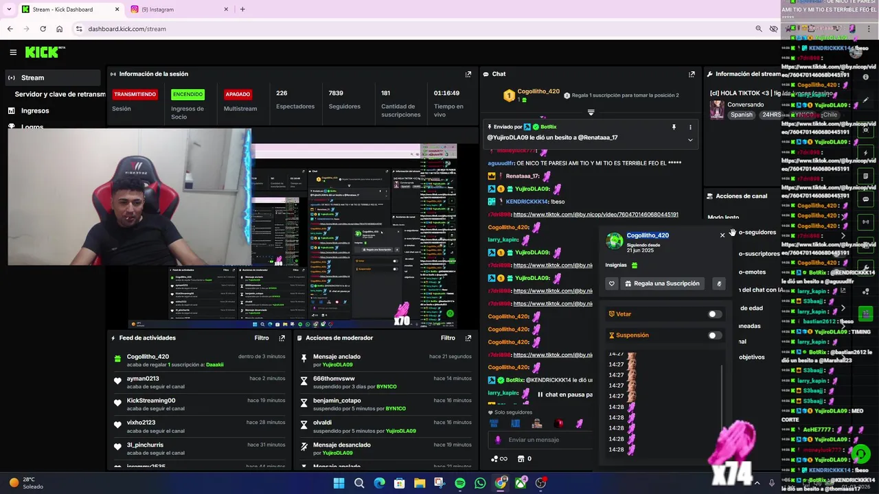Open taskbar Search
Viewport: 879px width, 494px height.
[x=358, y=483]
